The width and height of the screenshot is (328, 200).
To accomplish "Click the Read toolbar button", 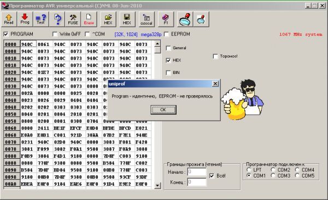I will 9,19.
